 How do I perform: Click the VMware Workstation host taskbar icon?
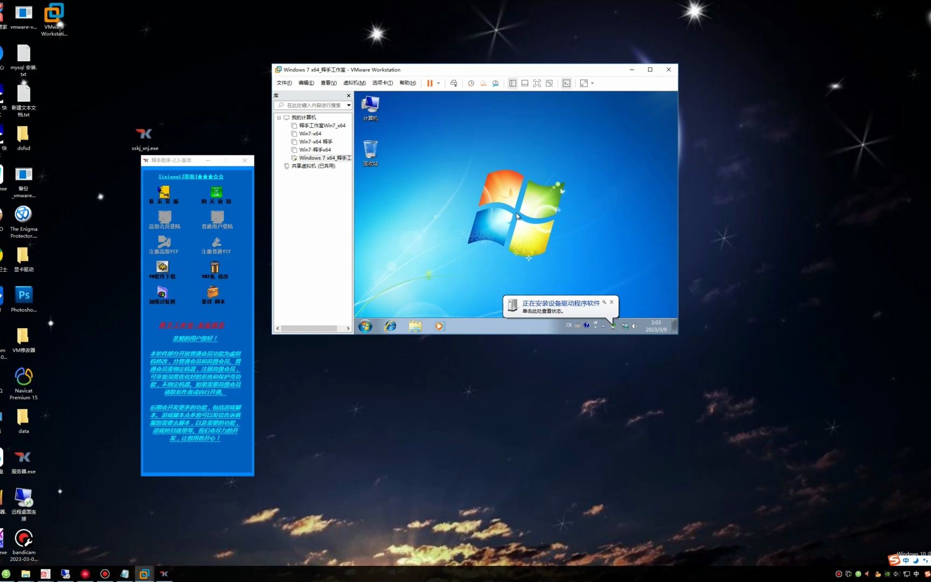click(x=144, y=574)
